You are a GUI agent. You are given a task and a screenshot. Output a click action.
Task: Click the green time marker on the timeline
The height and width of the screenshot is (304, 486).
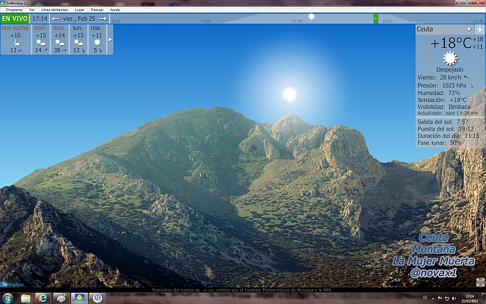[376, 19]
